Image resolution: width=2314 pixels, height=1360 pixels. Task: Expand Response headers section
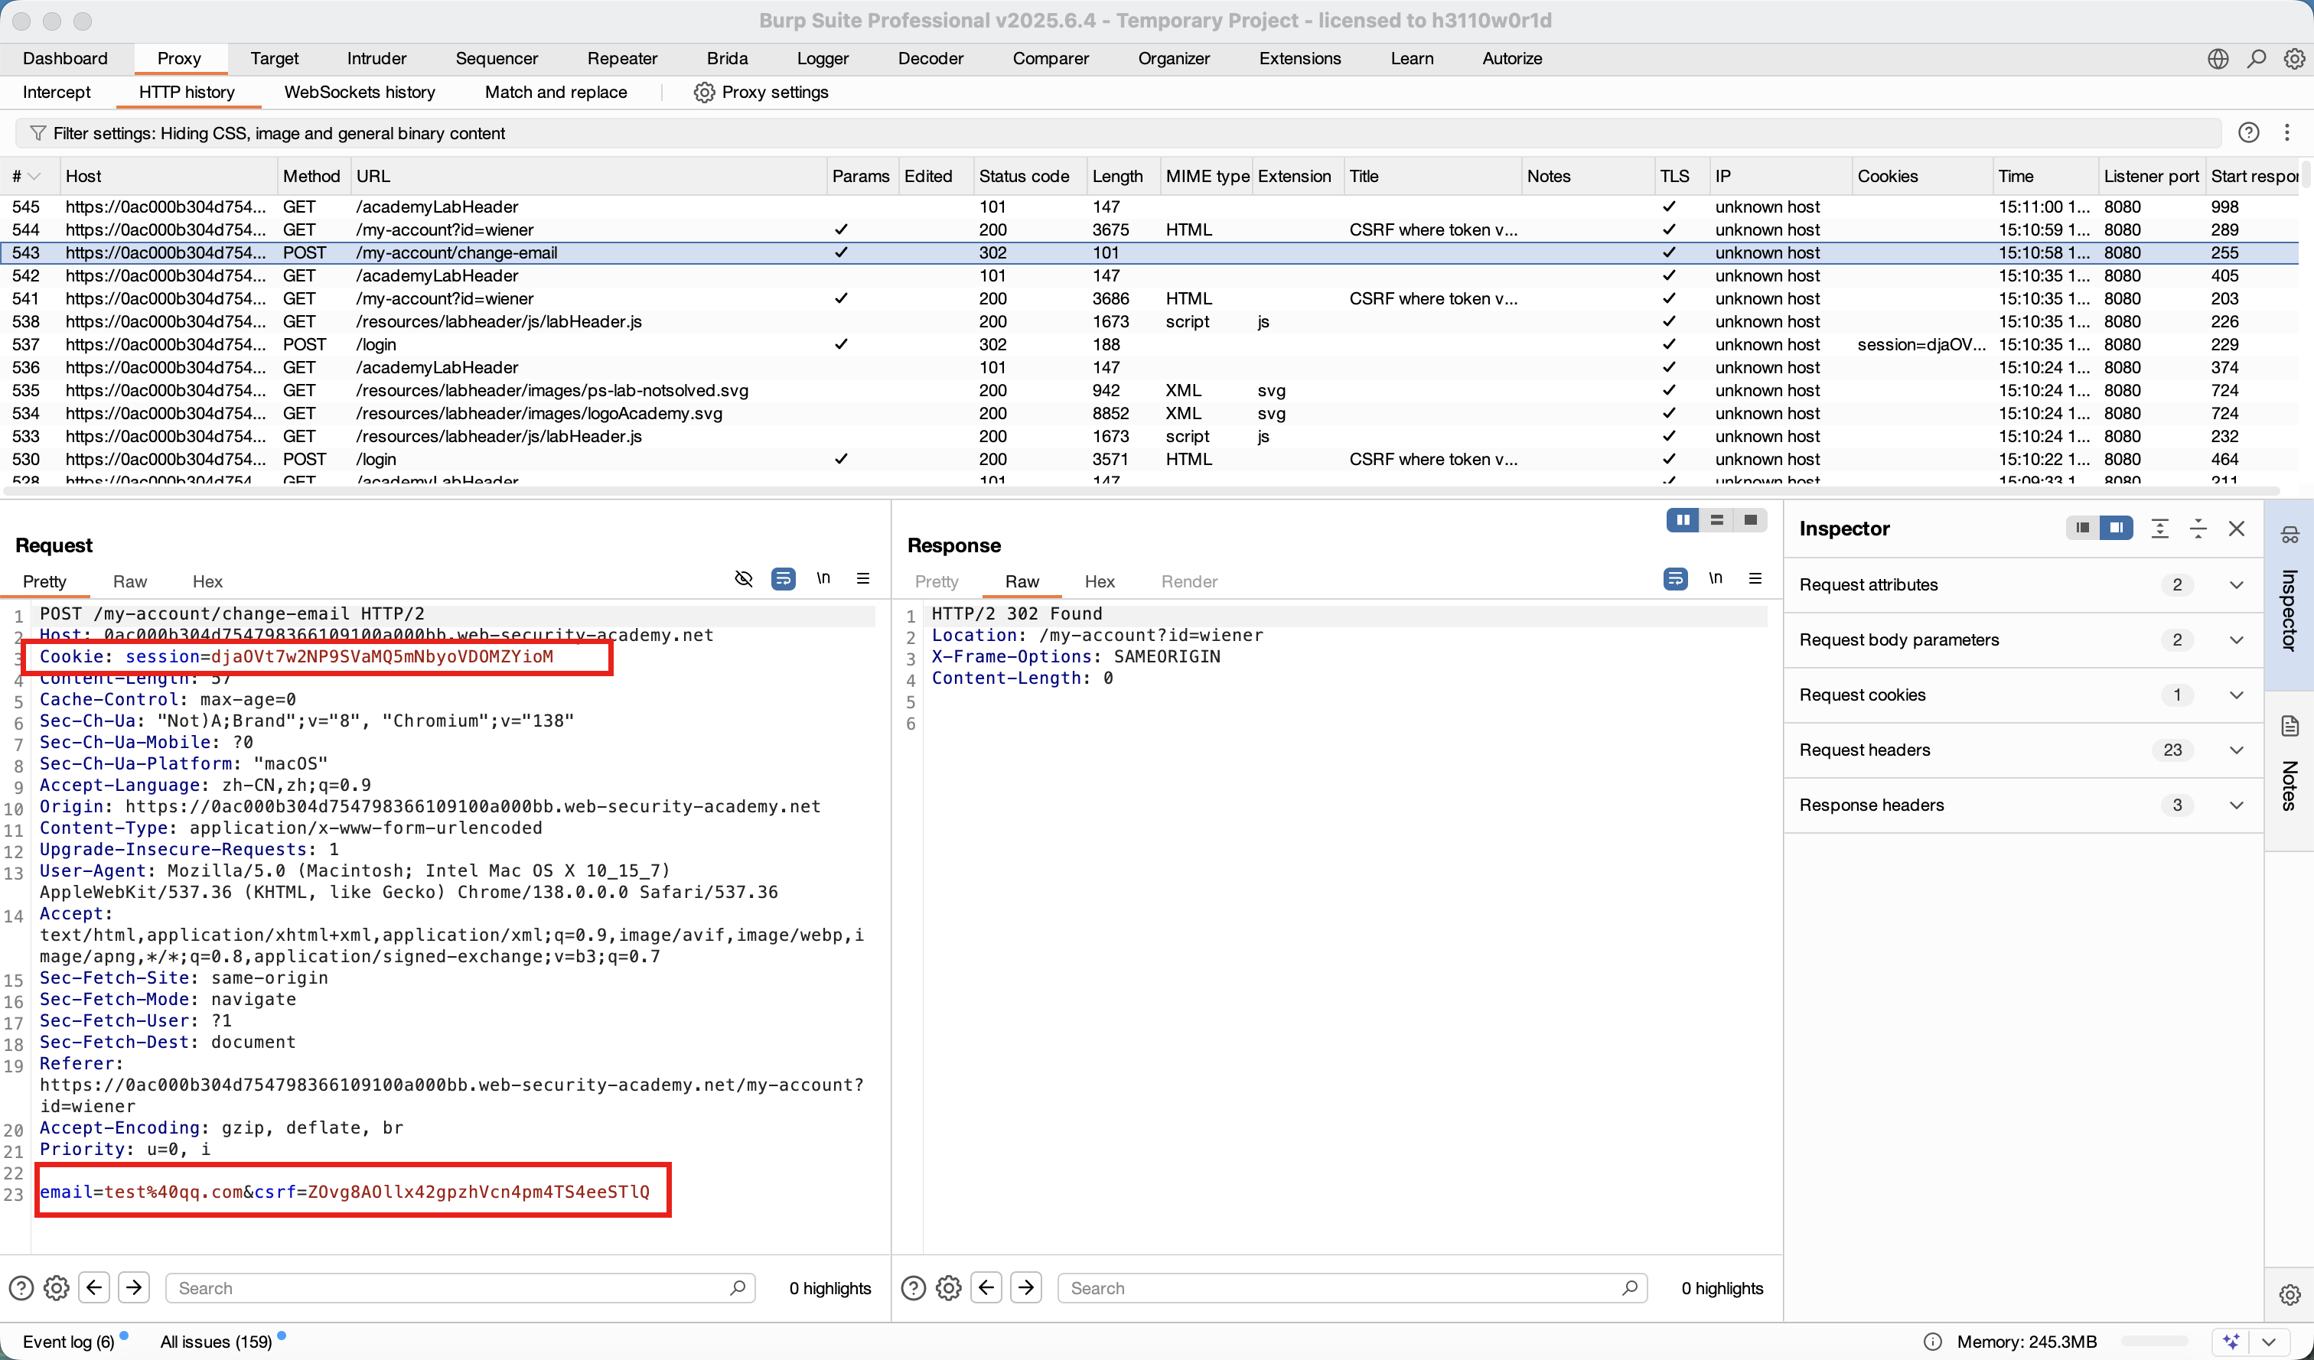2236,805
